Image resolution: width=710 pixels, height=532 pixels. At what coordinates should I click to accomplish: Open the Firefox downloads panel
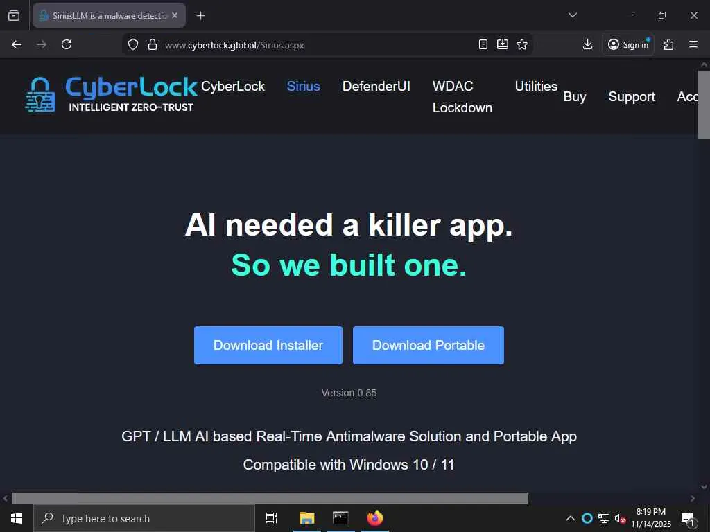click(587, 44)
